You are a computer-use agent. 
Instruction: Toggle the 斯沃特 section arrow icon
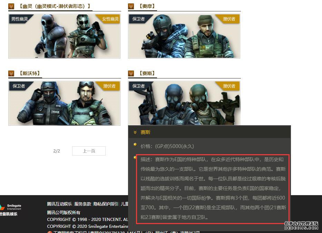pyautogui.click(x=11, y=73)
